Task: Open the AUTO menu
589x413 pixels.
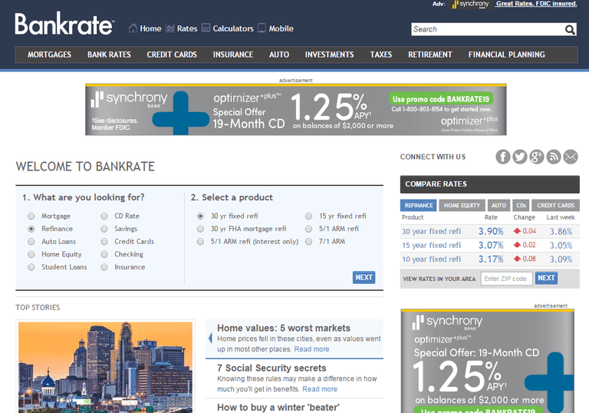Action: pos(279,55)
